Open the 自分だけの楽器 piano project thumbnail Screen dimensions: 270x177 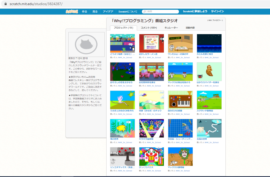[x=180, y=100]
